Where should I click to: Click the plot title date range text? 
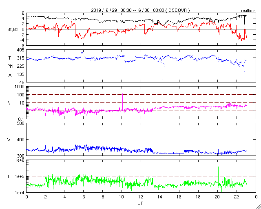pos(140,10)
